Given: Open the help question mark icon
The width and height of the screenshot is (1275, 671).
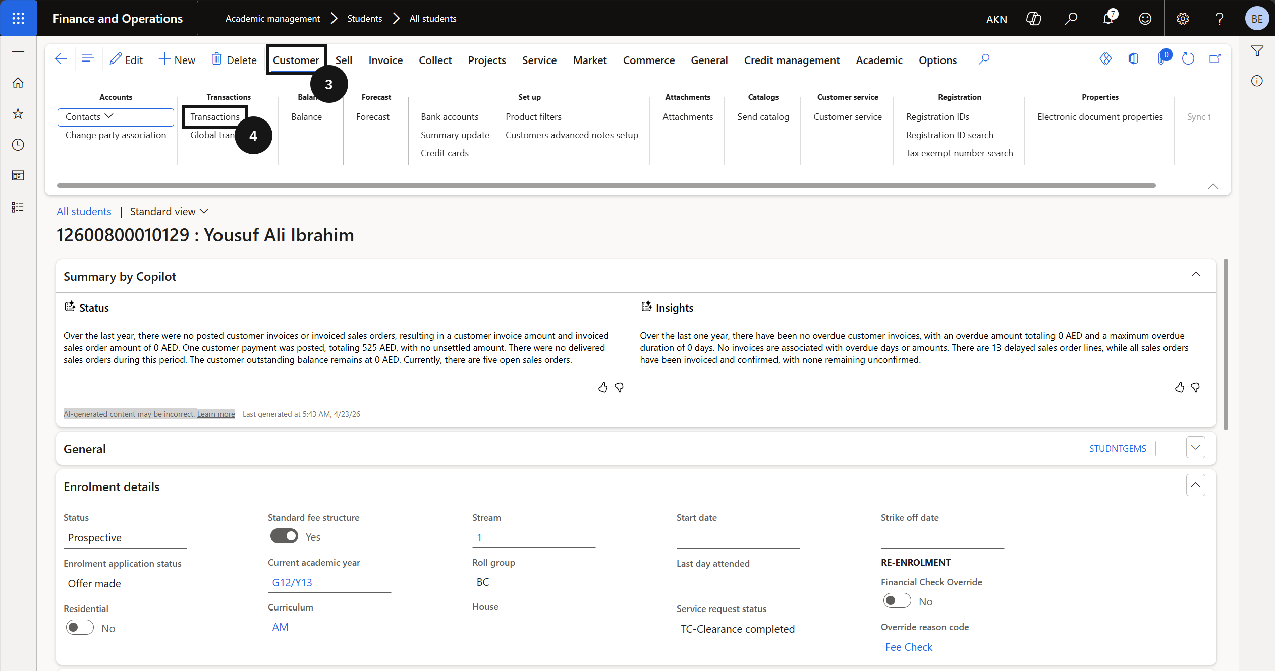Looking at the screenshot, I should click(x=1219, y=19).
